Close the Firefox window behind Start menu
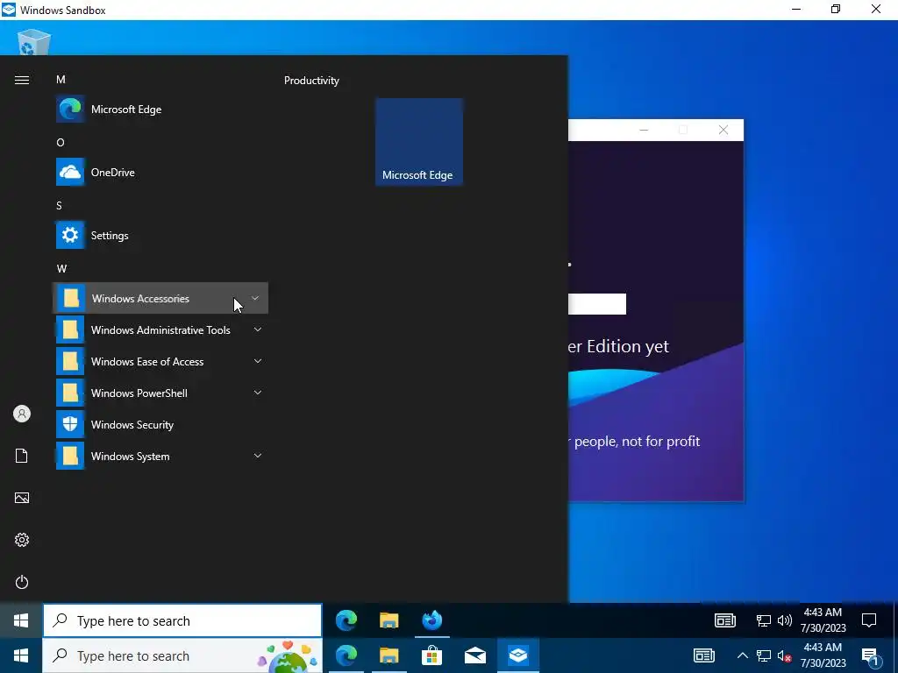 click(x=723, y=130)
